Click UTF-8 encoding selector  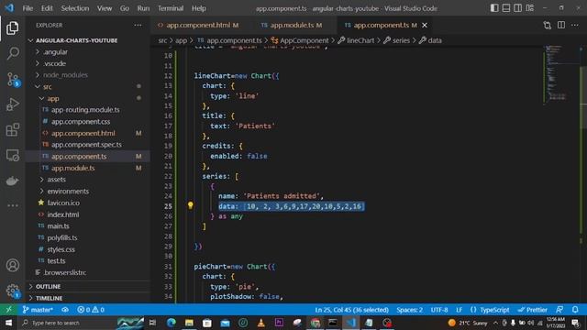[x=439, y=310]
